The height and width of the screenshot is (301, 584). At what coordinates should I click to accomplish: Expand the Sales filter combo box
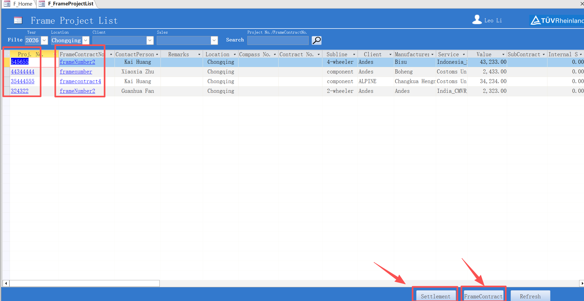pos(214,40)
